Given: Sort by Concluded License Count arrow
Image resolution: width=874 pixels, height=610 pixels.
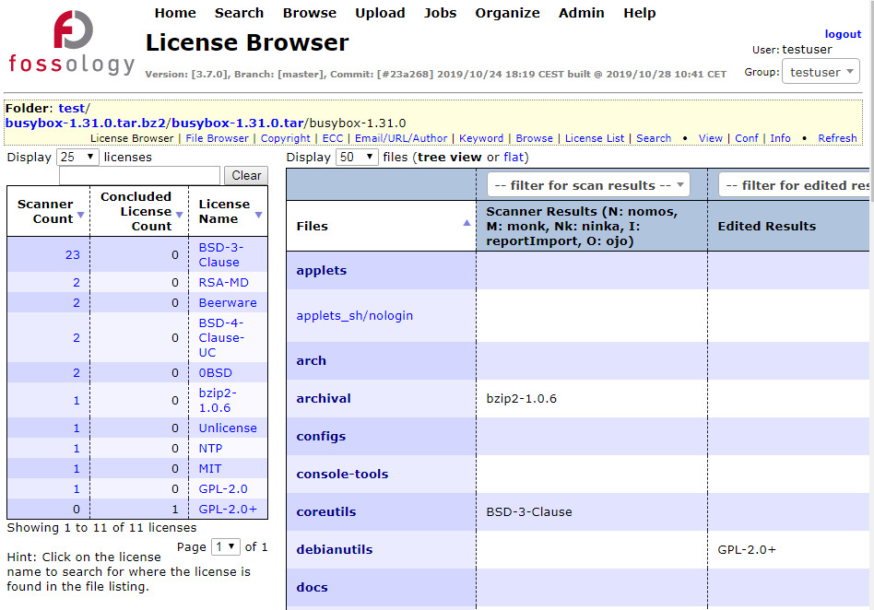Looking at the screenshot, I should (x=180, y=215).
